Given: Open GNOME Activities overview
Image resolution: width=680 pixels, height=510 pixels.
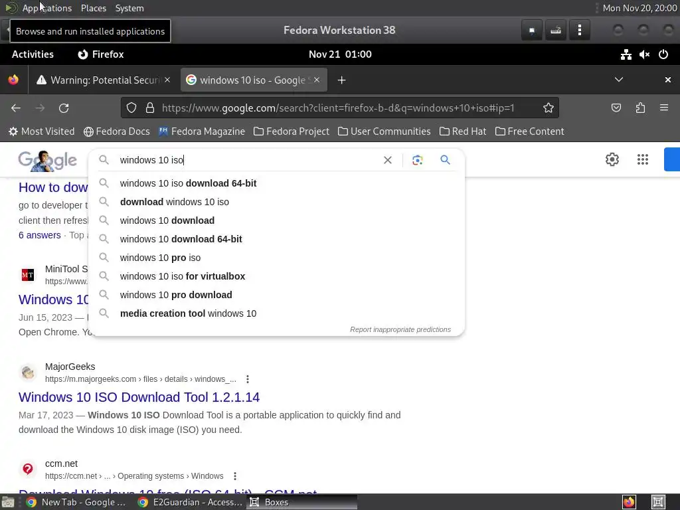Looking at the screenshot, I should pos(33,54).
